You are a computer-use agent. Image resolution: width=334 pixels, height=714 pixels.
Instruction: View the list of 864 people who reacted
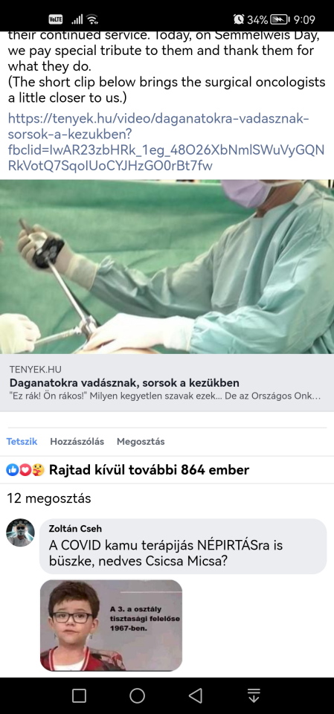tap(149, 469)
